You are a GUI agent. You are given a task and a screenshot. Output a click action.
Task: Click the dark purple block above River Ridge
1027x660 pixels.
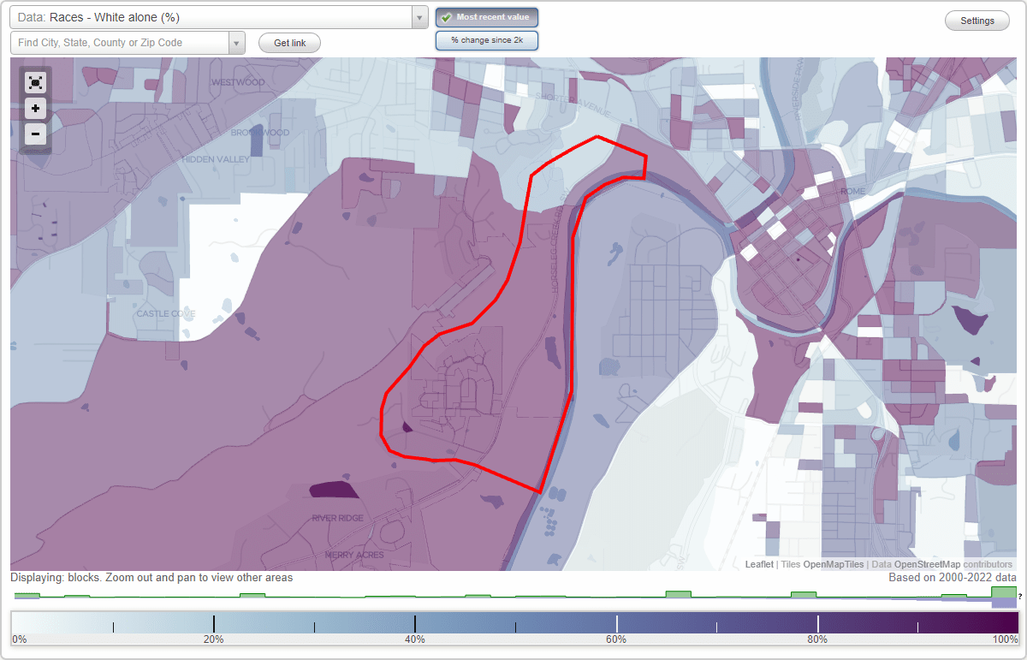[335, 490]
